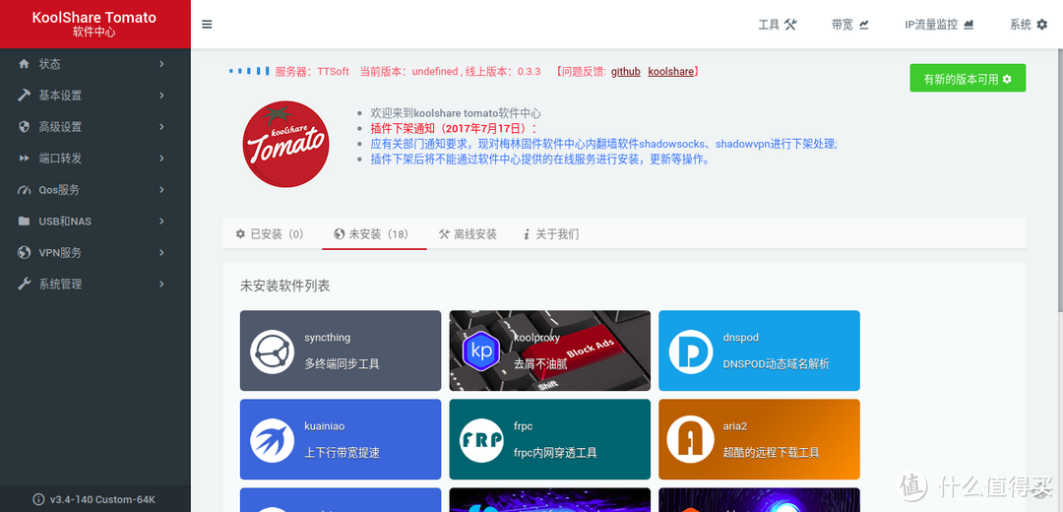
Task: Click the frpc FRP logo icon
Action: [x=481, y=440]
